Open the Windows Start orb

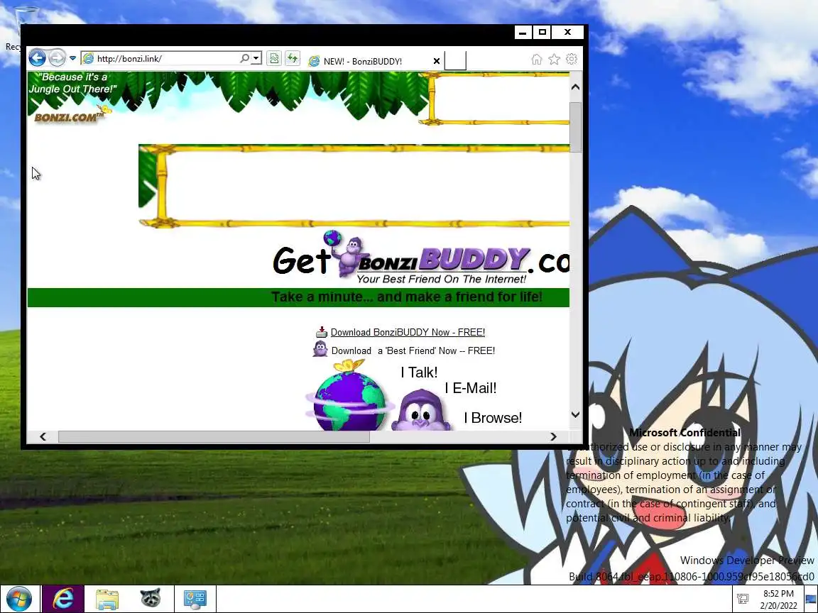click(x=18, y=598)
